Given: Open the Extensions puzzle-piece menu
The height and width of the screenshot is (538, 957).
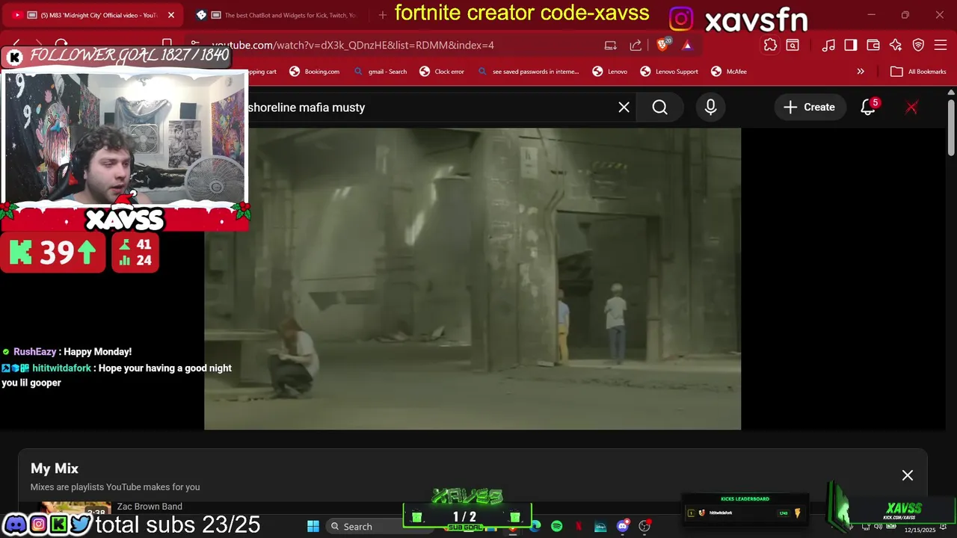Looking at the screenshot, I should 770,45.
